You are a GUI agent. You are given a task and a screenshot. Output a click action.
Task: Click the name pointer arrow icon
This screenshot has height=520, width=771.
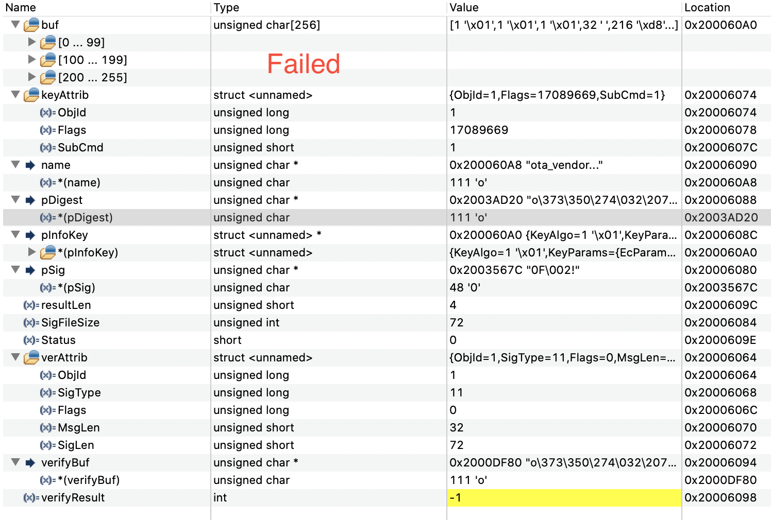pyautogui.click(x=30, y=165)
